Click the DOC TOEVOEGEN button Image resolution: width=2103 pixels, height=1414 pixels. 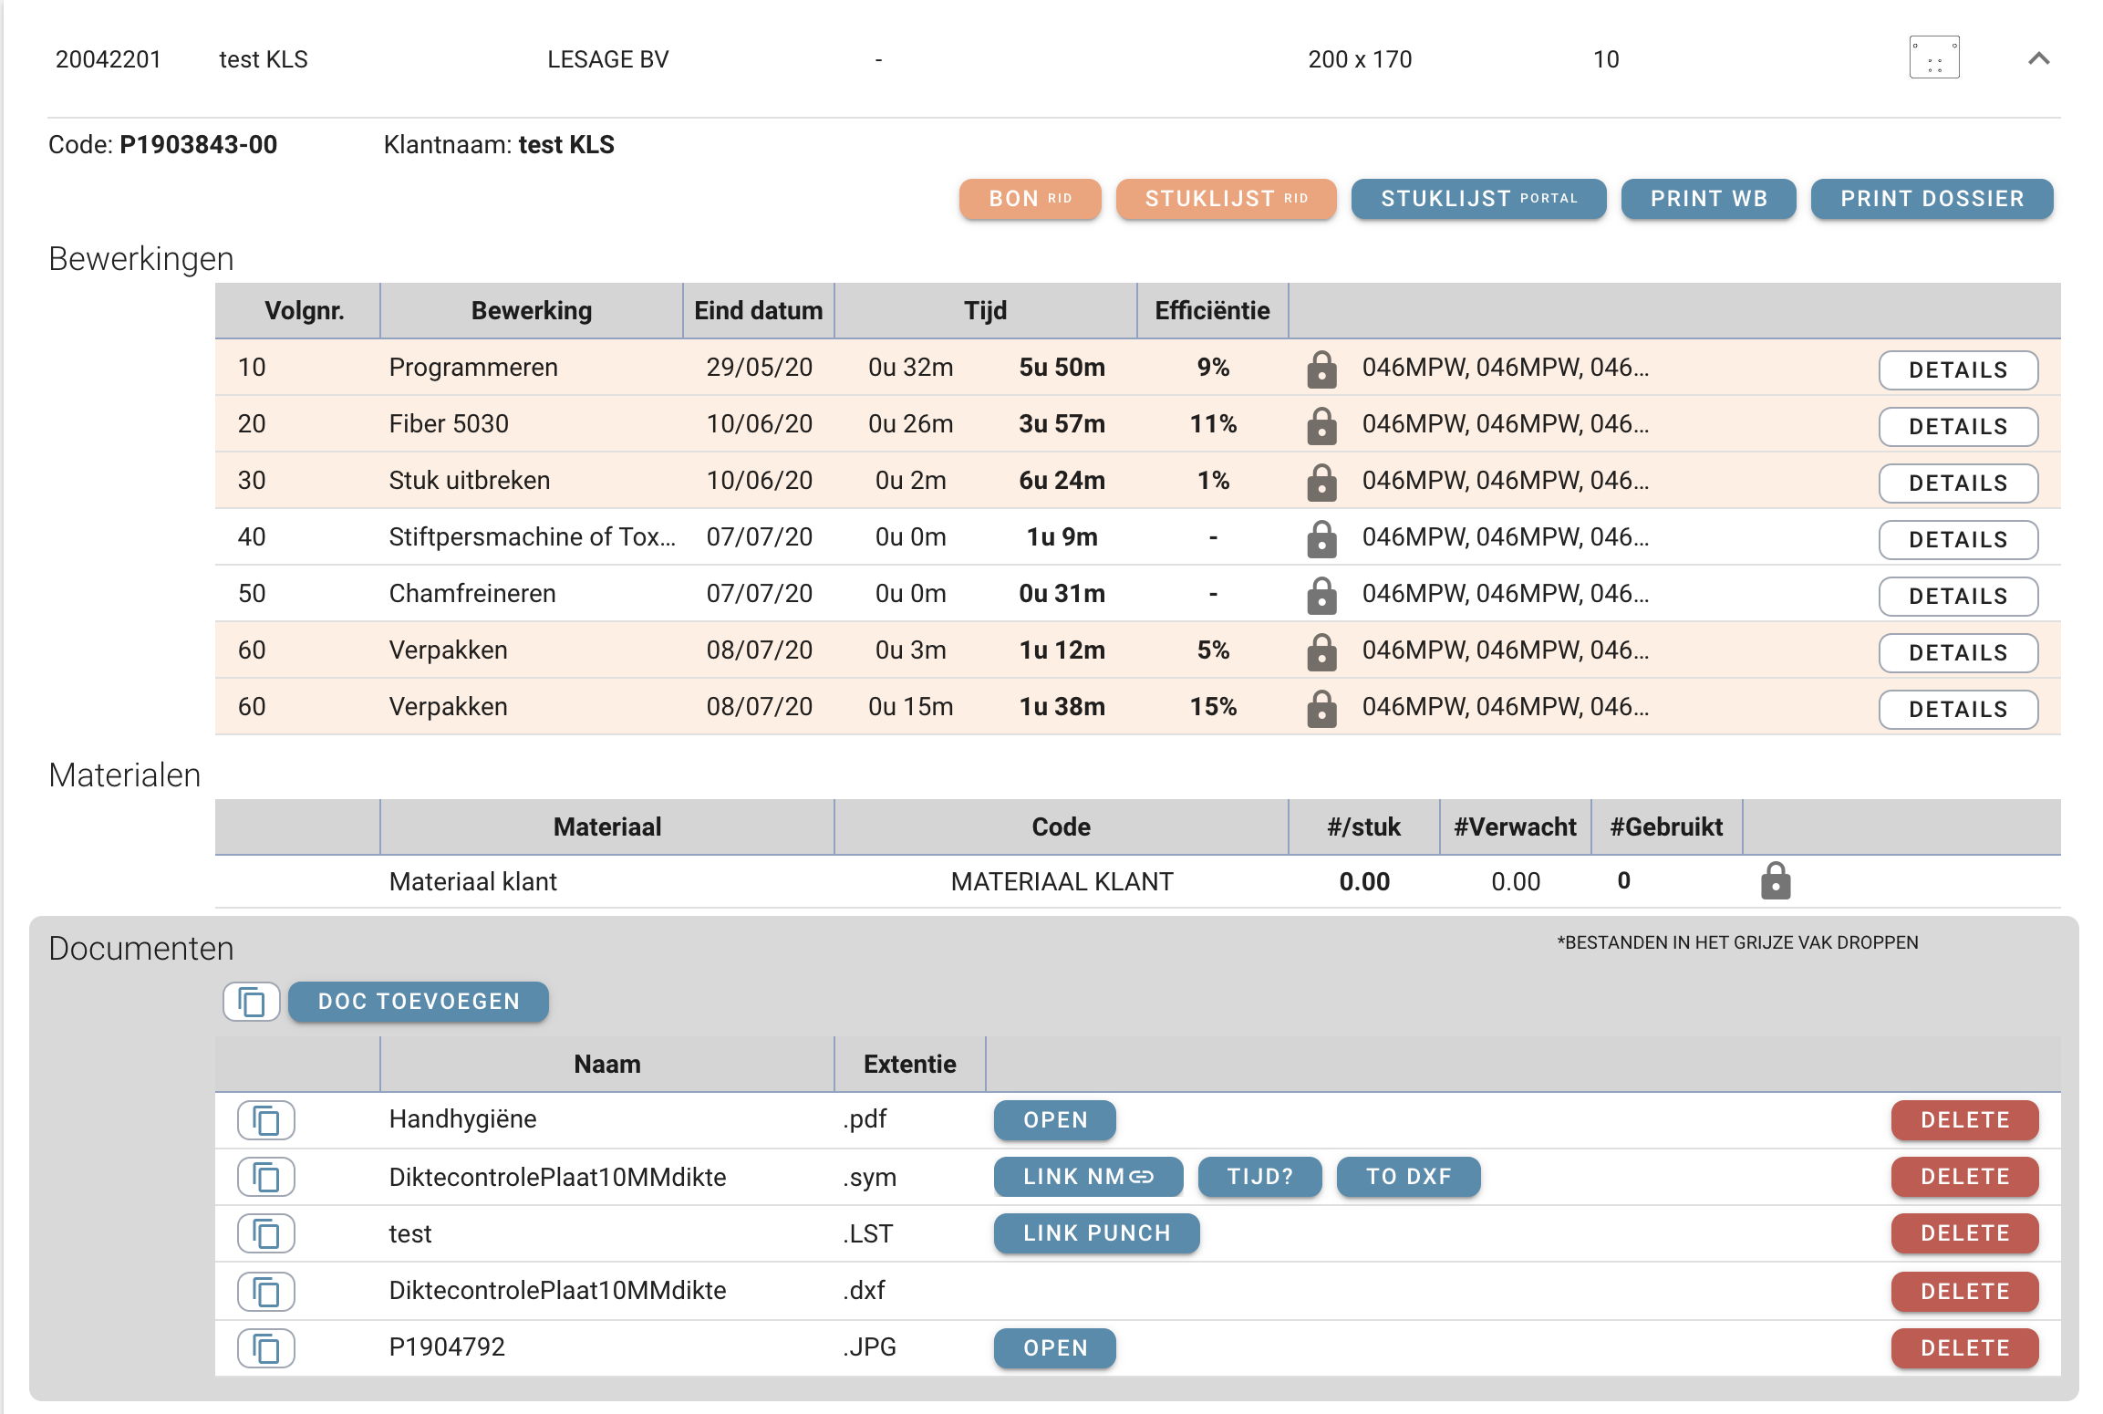pyautogui.click(x=419, y=1002)
